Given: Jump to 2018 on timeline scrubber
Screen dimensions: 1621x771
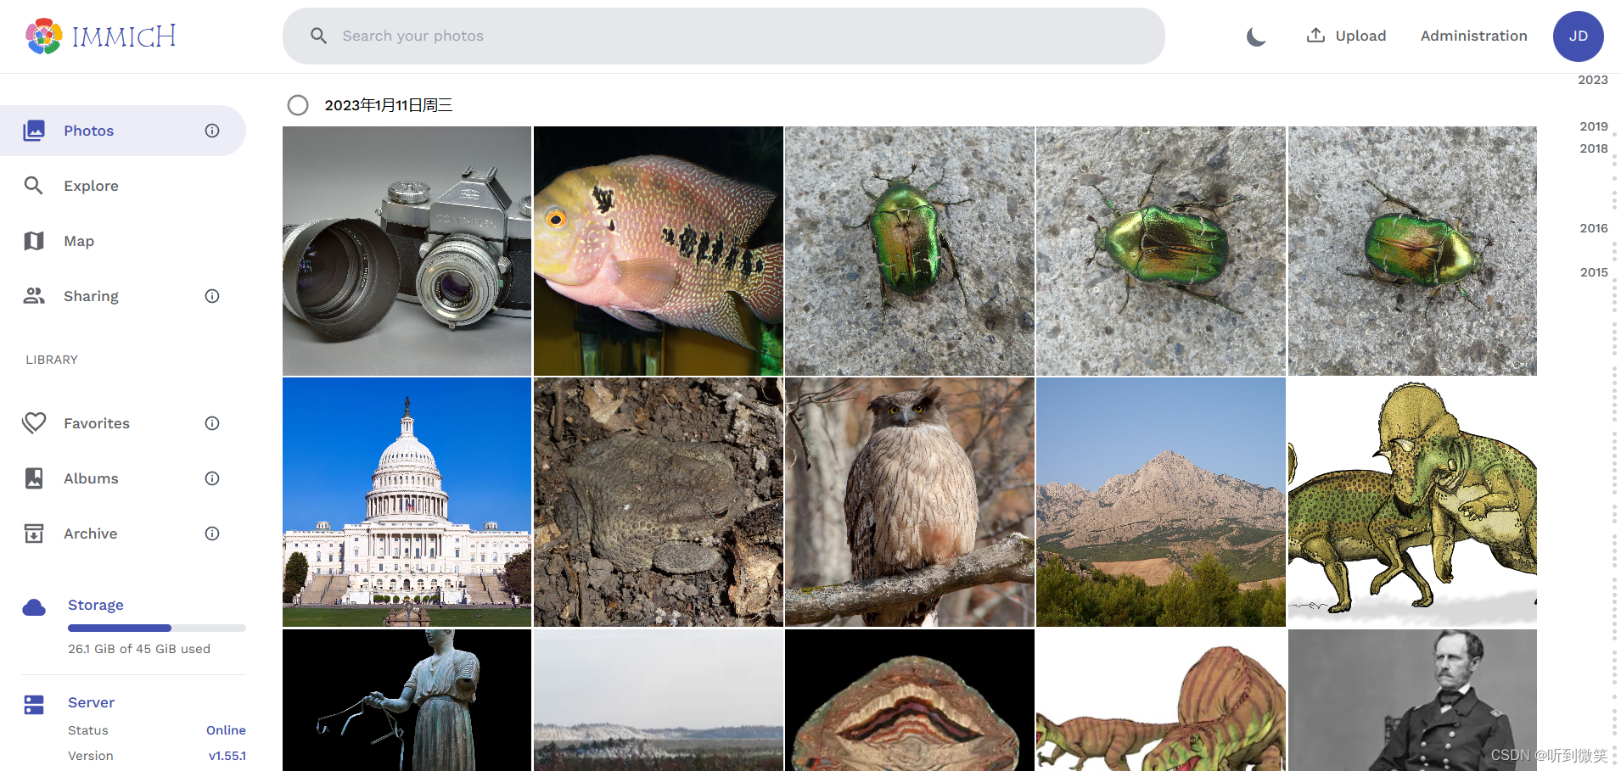Looking at the screenshot, I should [1593, 148].
